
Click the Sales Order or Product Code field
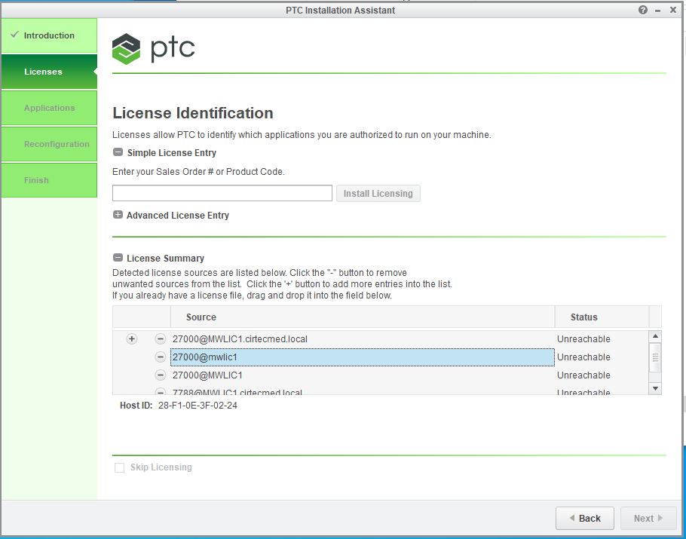coord(222,194)
